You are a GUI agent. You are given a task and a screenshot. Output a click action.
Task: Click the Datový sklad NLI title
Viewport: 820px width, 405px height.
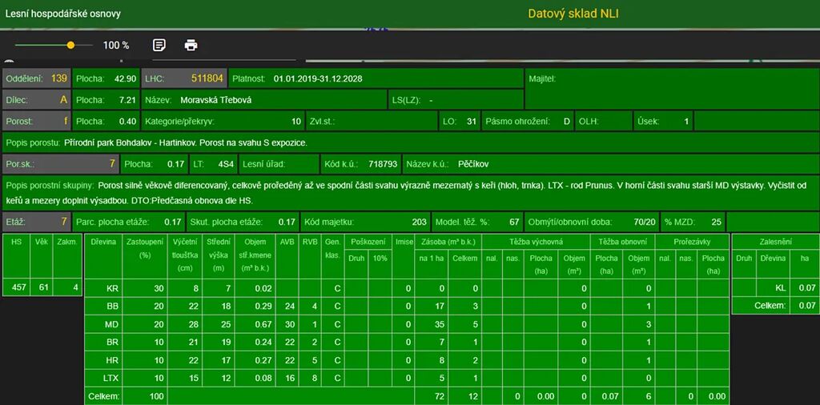point(573,14)
